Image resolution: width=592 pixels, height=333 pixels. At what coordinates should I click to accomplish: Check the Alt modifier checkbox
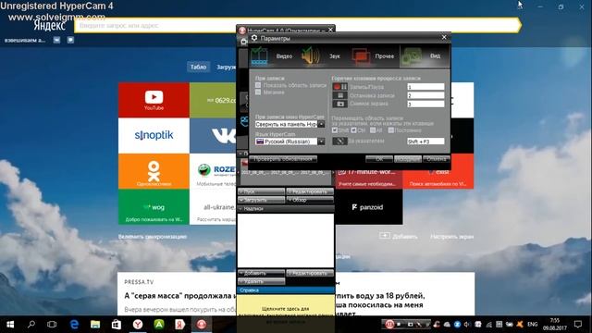tap(373, 130)
